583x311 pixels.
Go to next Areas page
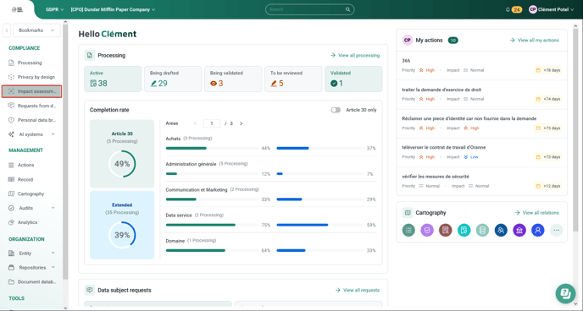(241, 123)
